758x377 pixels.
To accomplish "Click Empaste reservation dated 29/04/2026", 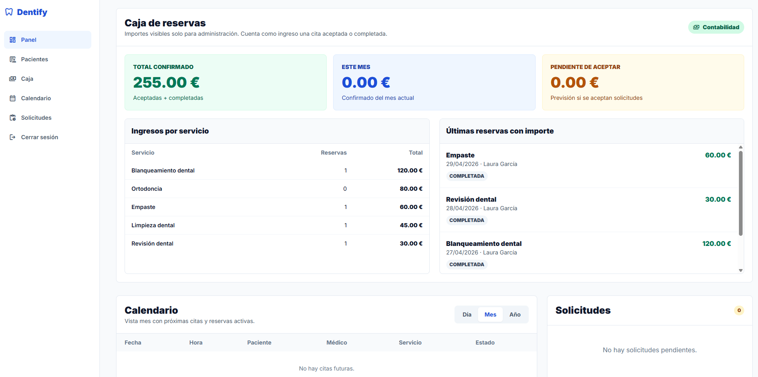I will 588,166.
